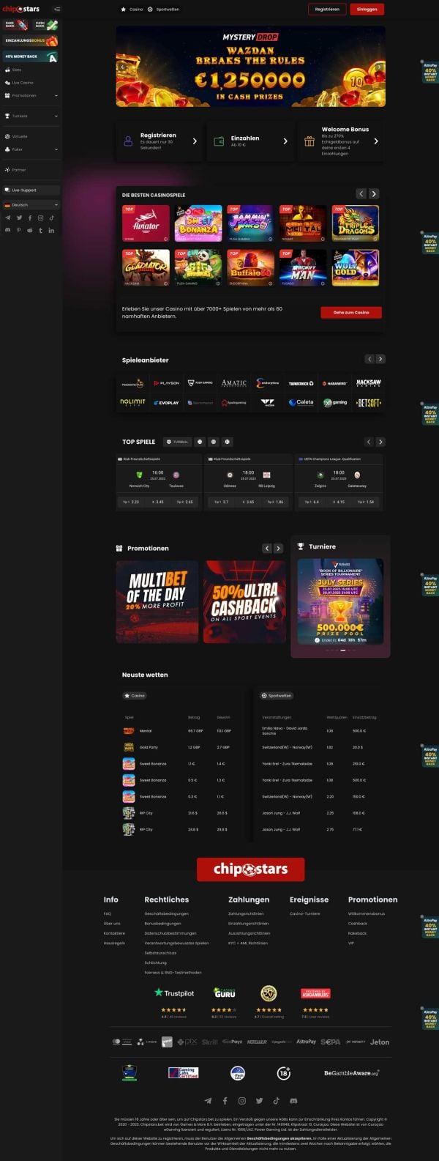This screenshot has width=439, height=1161.
Task: Open the Discord icon in the footer
Action: click(293, 1100)
